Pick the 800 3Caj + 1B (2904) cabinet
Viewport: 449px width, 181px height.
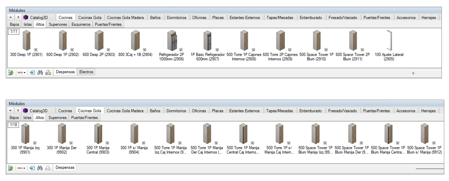(x=135, y=41)
